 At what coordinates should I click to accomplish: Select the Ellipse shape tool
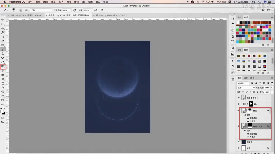click(x=3, y=92)
